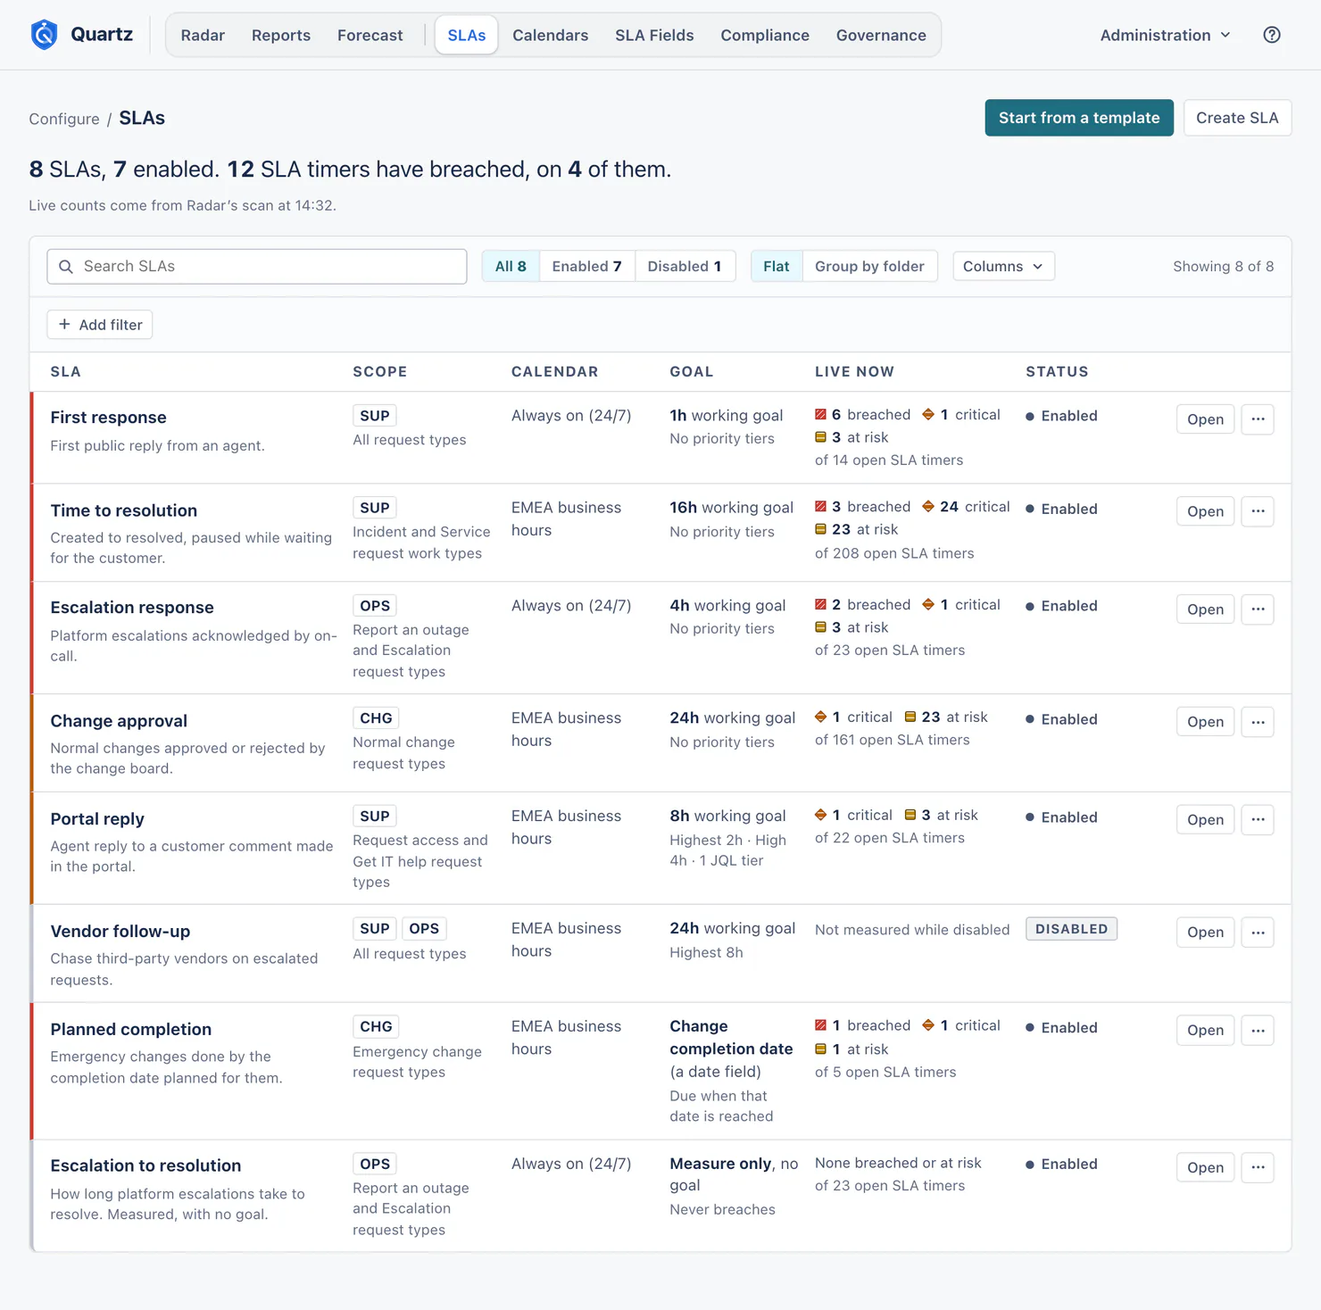Click the Quartz shield logo
Image resolution: width=1321 pixels, height=1310 pixels.
pyautogui.click(x=44, y=35)
